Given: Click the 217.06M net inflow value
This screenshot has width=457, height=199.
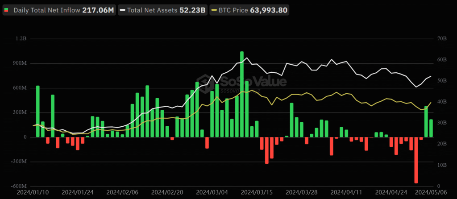Looking at the screenshot, I should (x=98, y=10).
